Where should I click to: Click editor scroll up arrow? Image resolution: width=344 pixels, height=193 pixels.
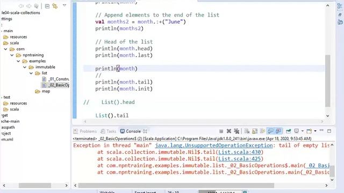327,5
